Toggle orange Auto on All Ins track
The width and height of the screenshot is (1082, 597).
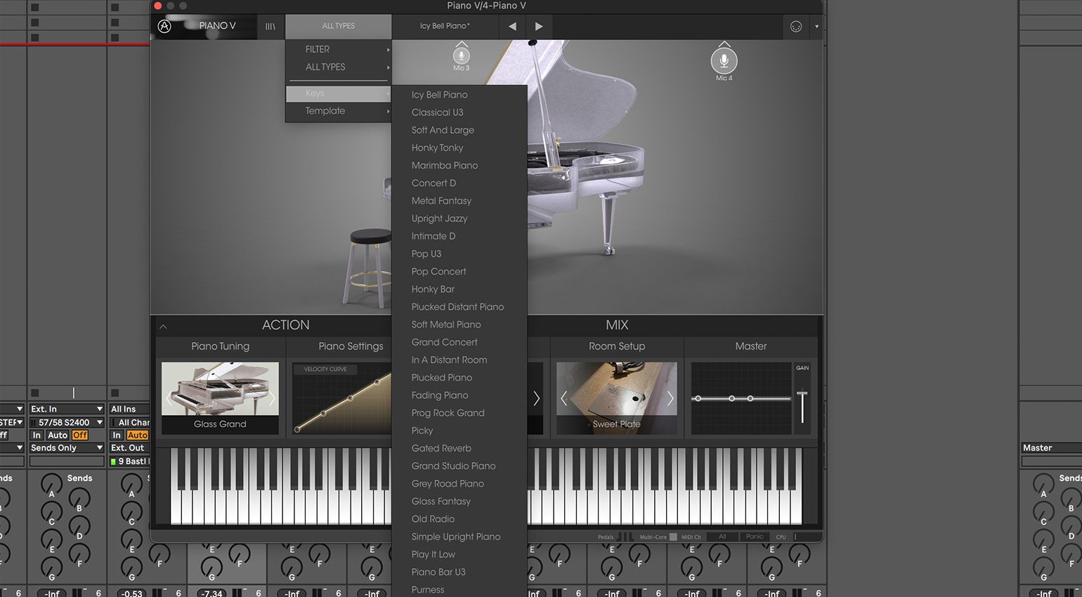pyautogui.click(x=138, y=435)
